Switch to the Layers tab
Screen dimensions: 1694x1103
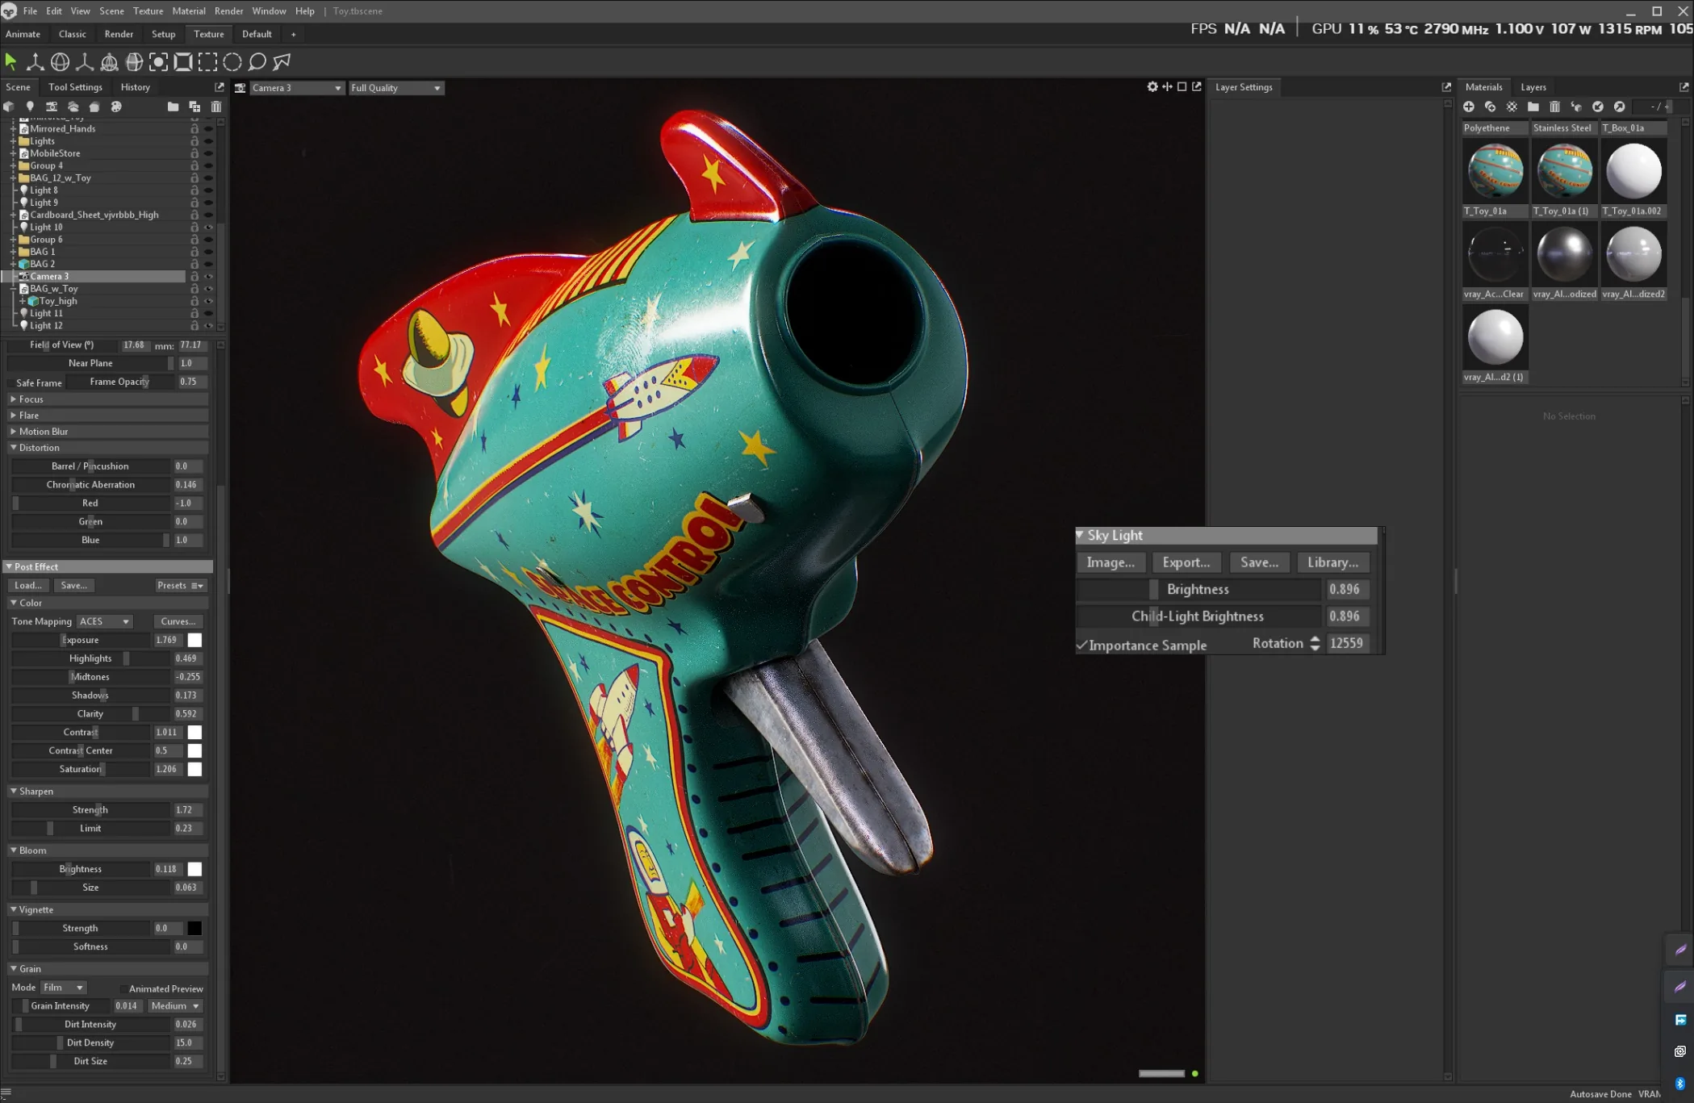(x=1533, y=87)
